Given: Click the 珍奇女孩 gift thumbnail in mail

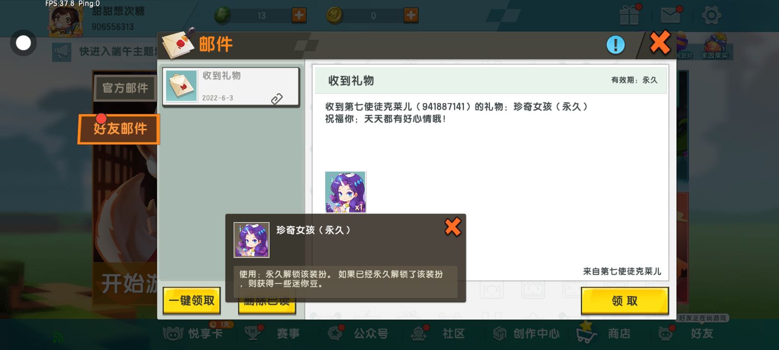Looking at the screenshot, I should (x=345, y=192).
